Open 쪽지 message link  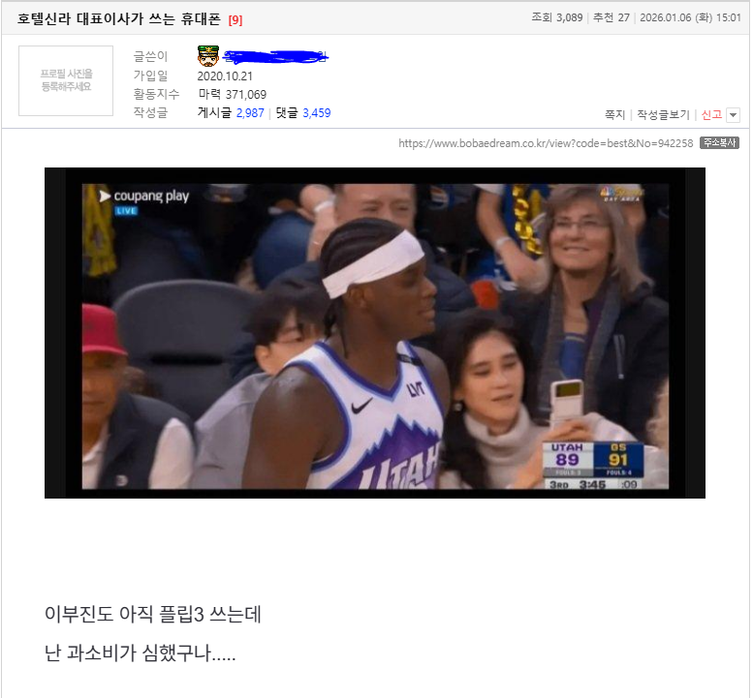[614, 115]
